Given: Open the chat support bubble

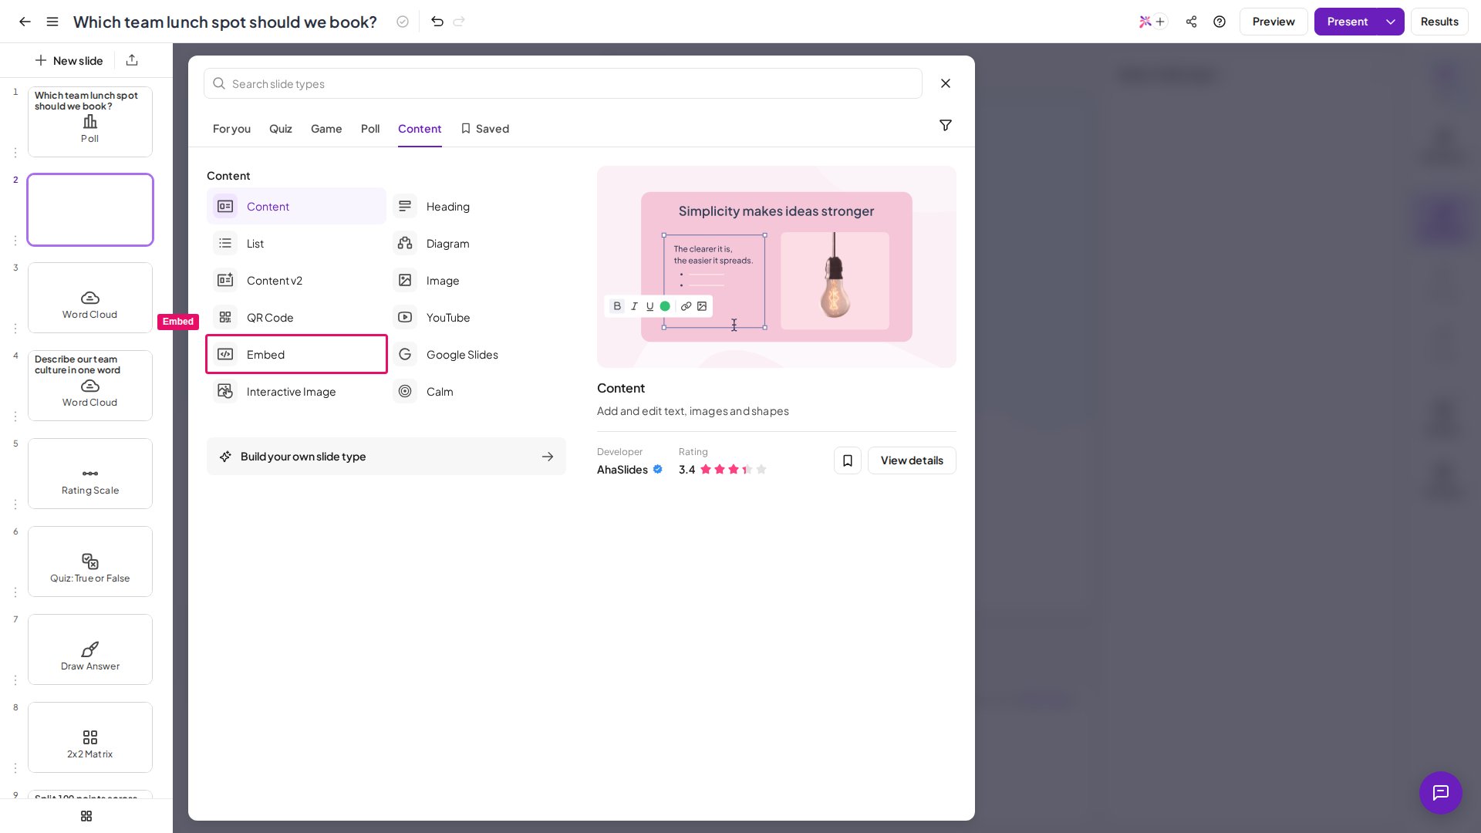Looking at the screenshot, I should (1441, 793).
